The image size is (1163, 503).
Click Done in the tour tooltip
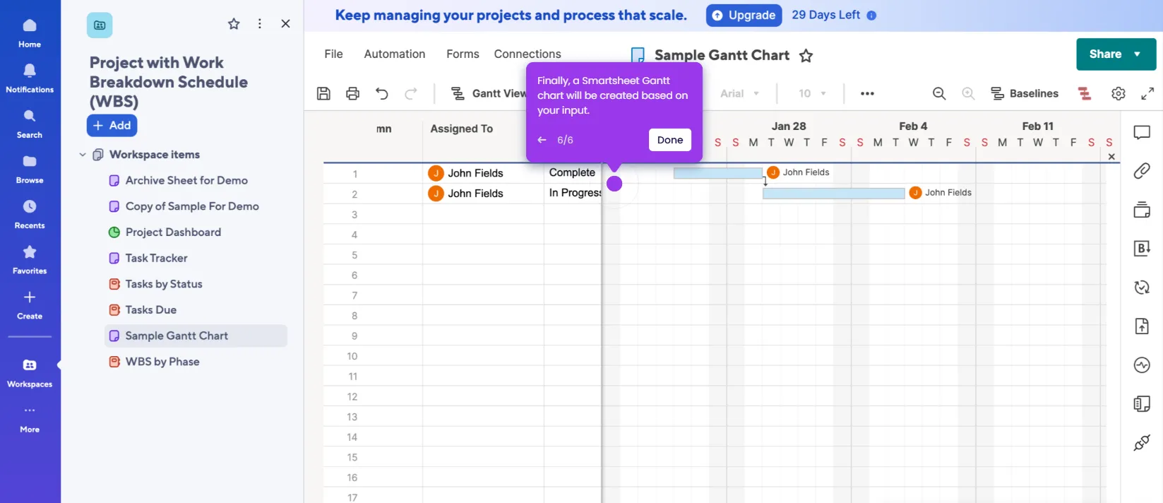(x=669, y=140)
